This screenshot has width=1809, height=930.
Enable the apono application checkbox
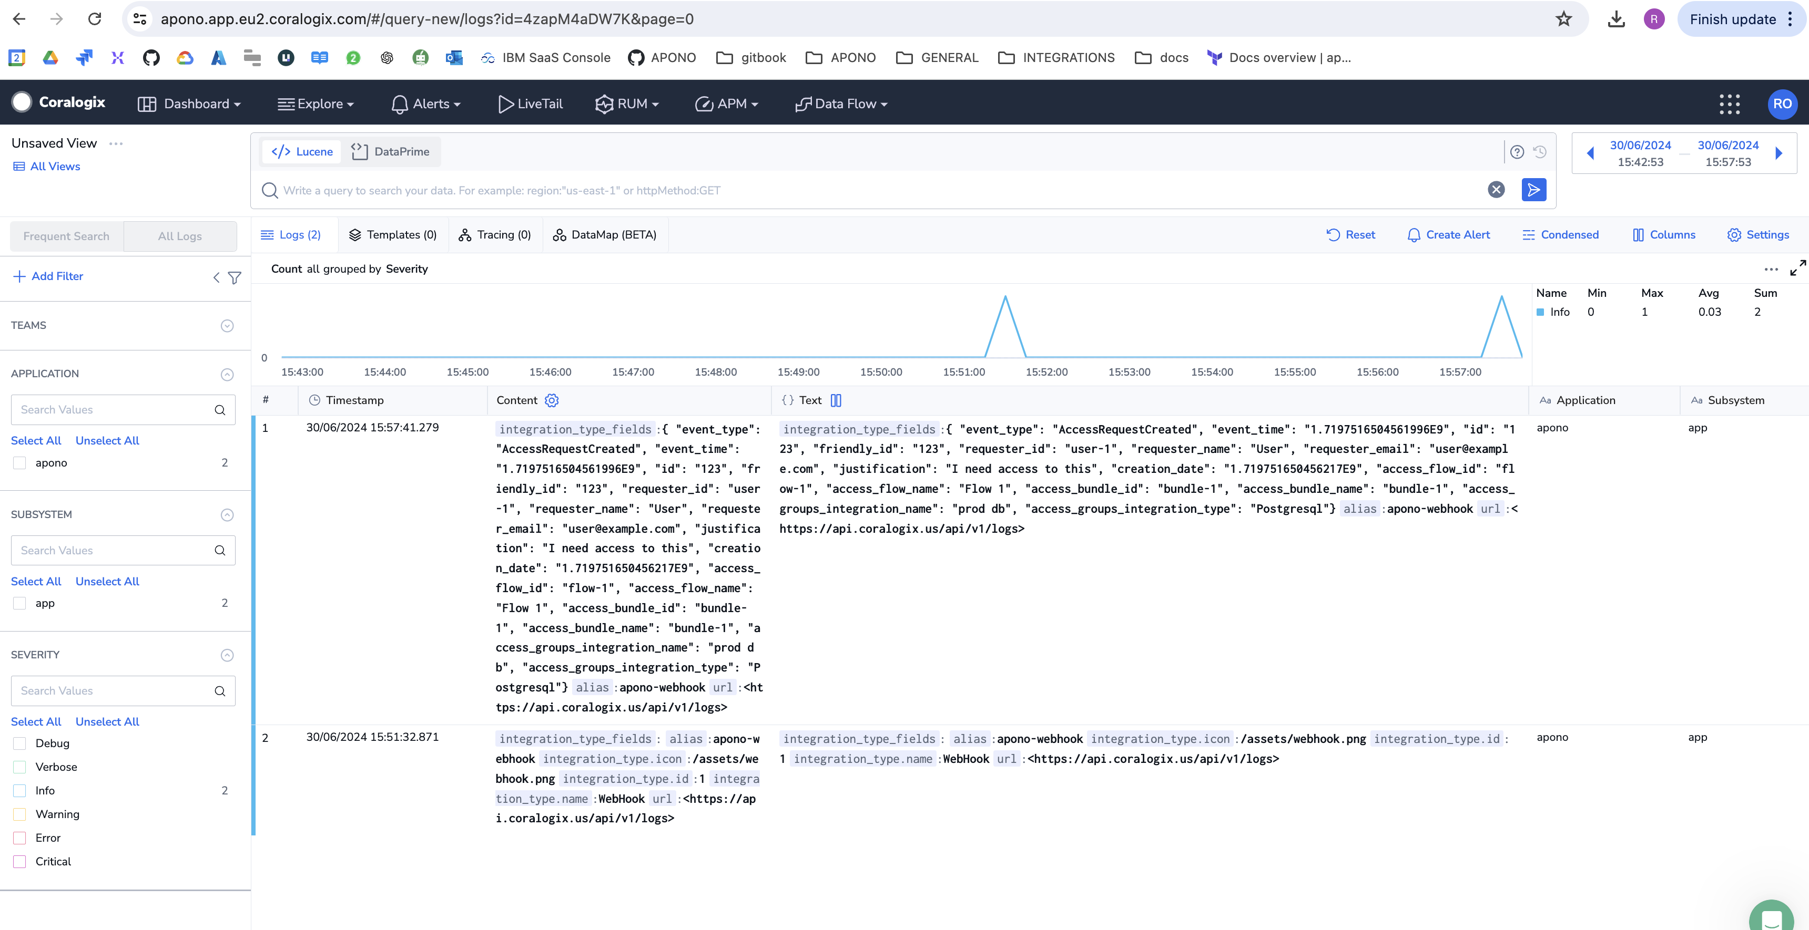[19, 462]
